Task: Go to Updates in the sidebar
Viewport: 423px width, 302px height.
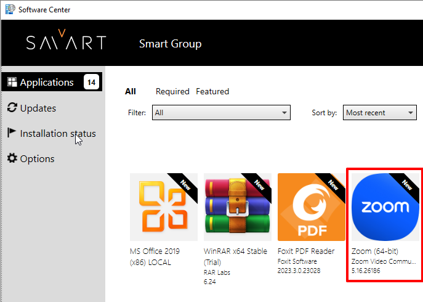Action: [38, 108]
